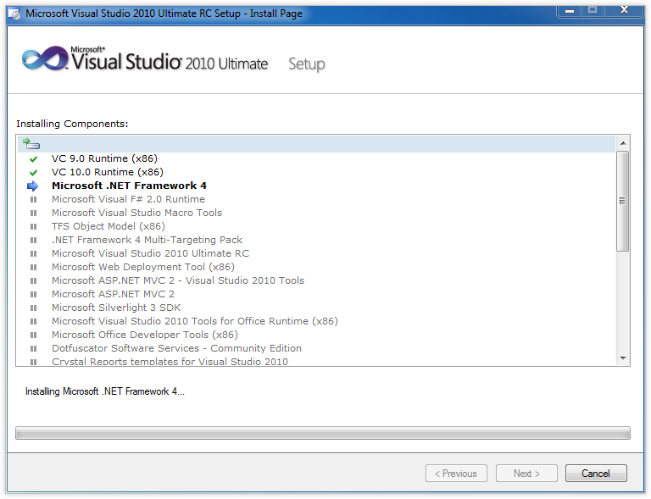Click blue arrow beside Microsoft .NET Framework 4
Image resolution: width=651 pixels, height=499 pixels.
(x=33, y=186)
